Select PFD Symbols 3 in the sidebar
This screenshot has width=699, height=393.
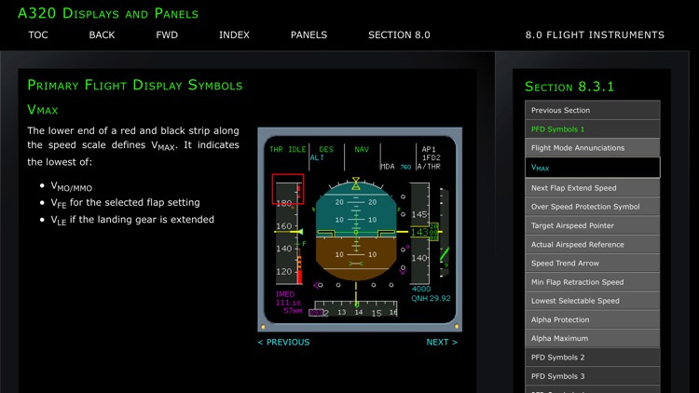[593, 376]
